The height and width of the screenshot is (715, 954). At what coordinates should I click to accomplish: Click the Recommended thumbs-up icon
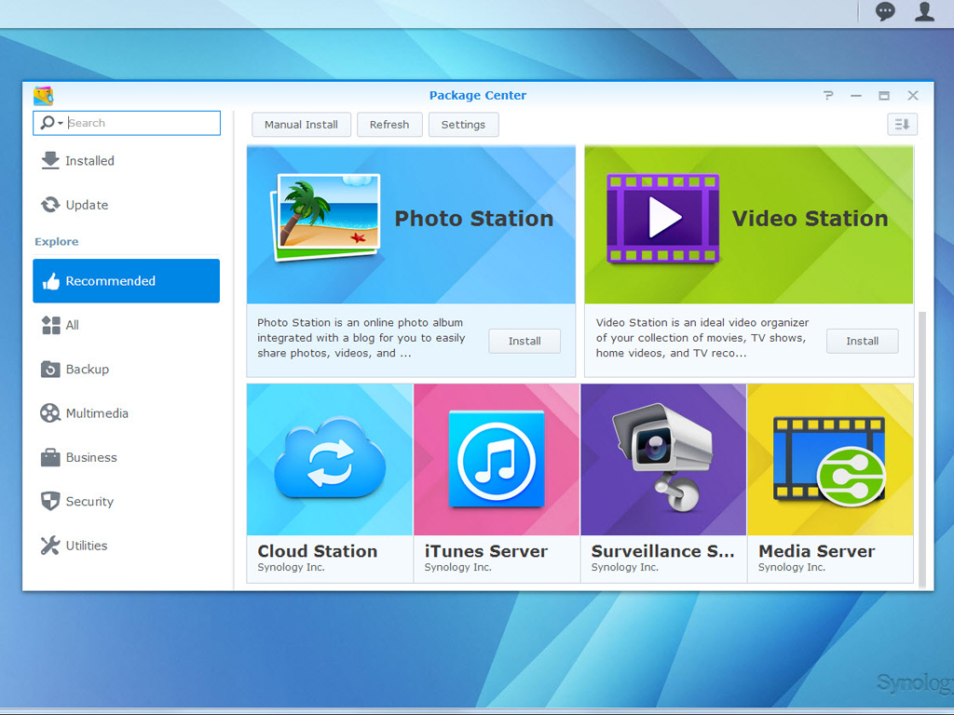tap(50, 281)
